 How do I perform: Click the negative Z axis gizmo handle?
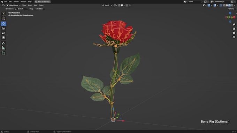click(x=230, y=22)
